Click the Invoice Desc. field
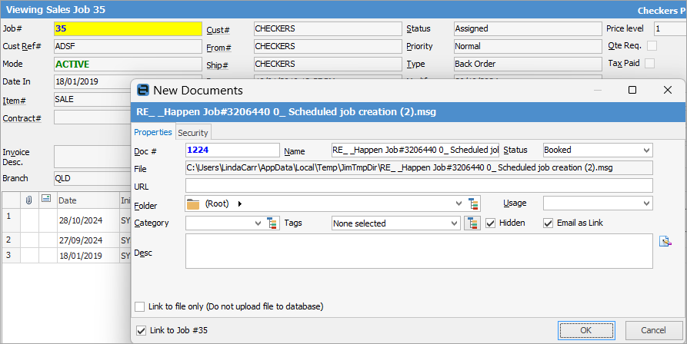The width and height of the screenshot is (687, 344). tap(92, 157)
